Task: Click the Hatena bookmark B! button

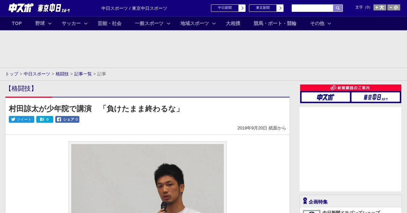Action: (x=45, y=119)
